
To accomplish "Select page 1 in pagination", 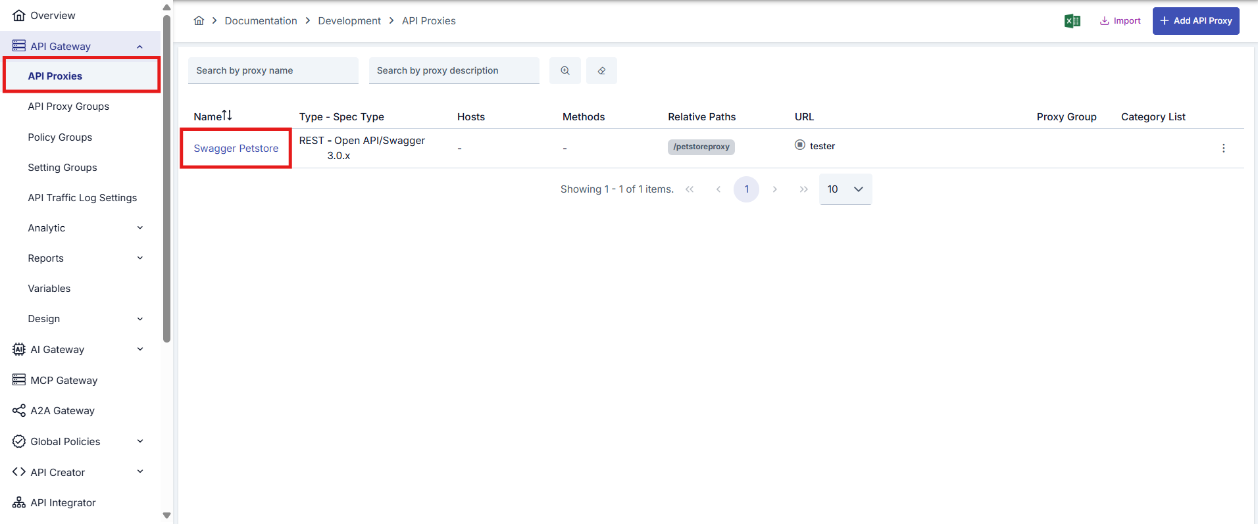I will click(746, 189).
